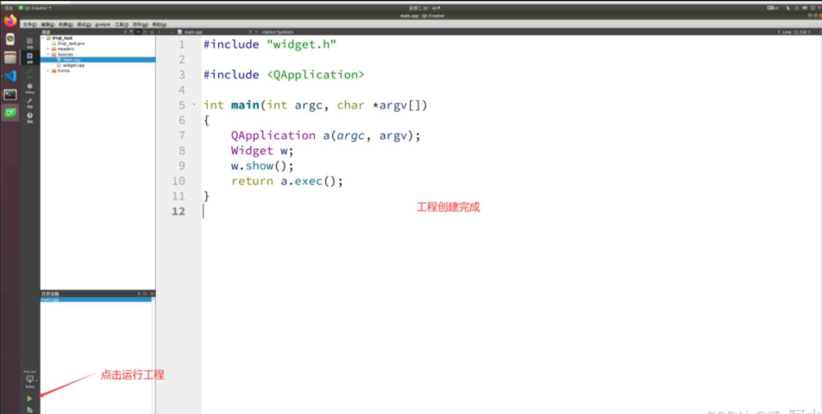Open the clock and calendar in top bar
Image resolution: width=822 pixels, height=414 pixels.
tap(424, 8)
